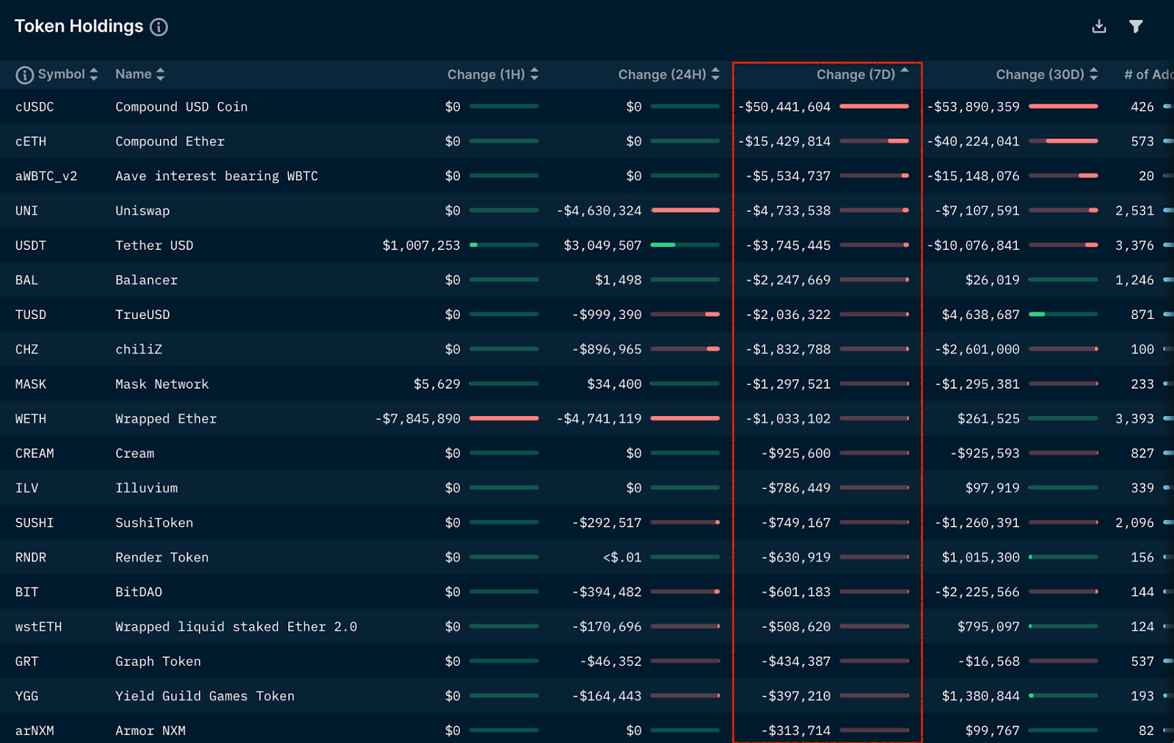Click the Symbol column header label
The image size is (1174, 743).
pyautogui.click(x=62, y=74)
